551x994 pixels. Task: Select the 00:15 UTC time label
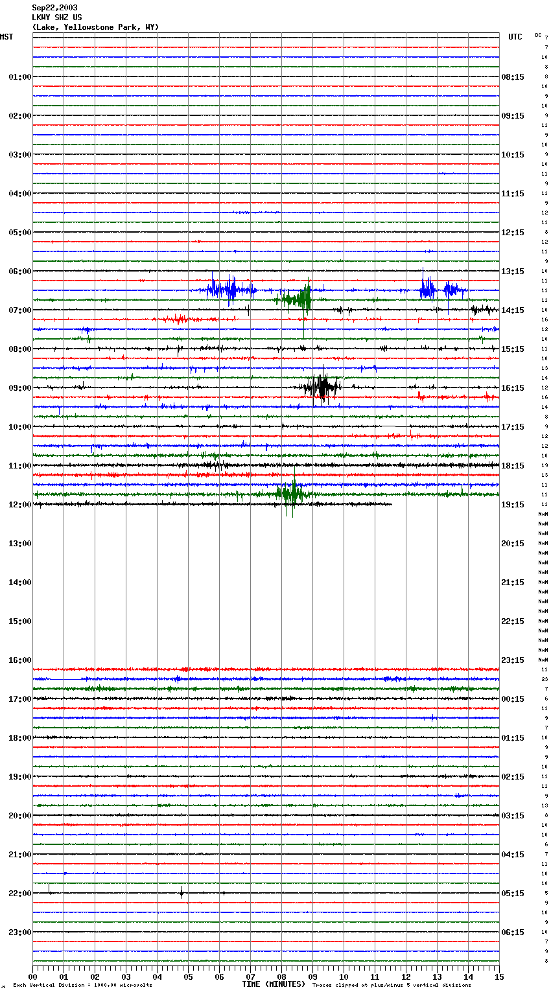coord(513,699)
